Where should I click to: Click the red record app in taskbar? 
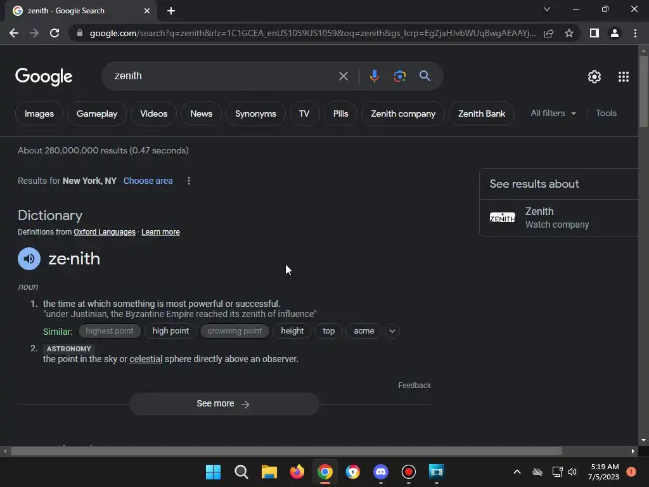pyautogui.click(x=409, y=472)
